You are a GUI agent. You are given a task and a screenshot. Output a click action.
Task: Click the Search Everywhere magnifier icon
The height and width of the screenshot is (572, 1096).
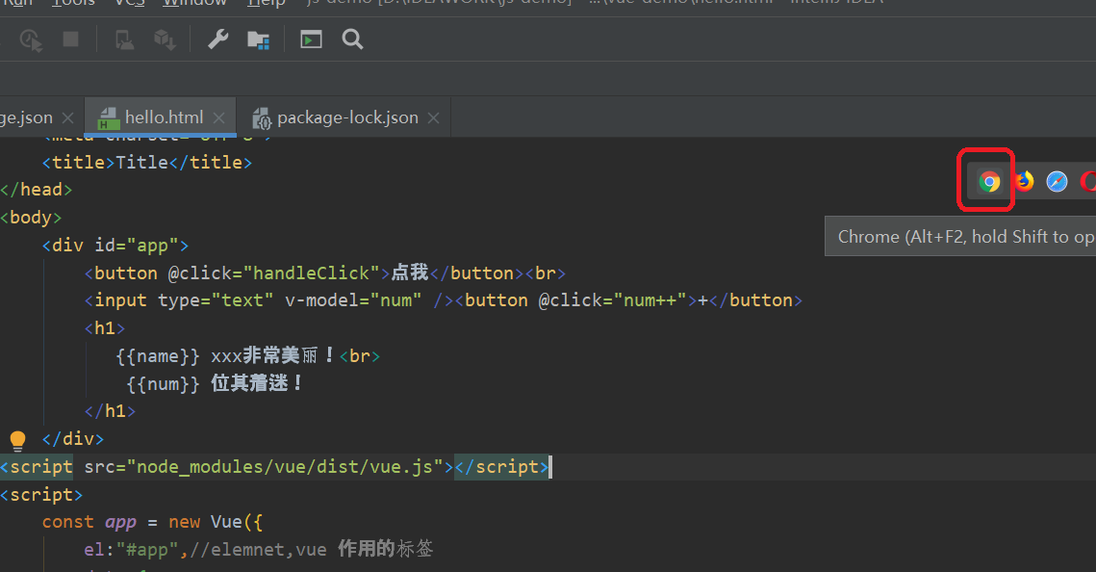tap(352, 39)
